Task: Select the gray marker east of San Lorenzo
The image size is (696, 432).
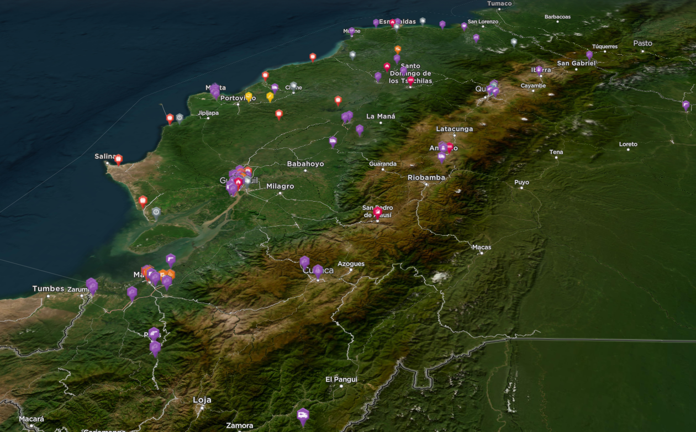Action: click(x=514, y=42)
